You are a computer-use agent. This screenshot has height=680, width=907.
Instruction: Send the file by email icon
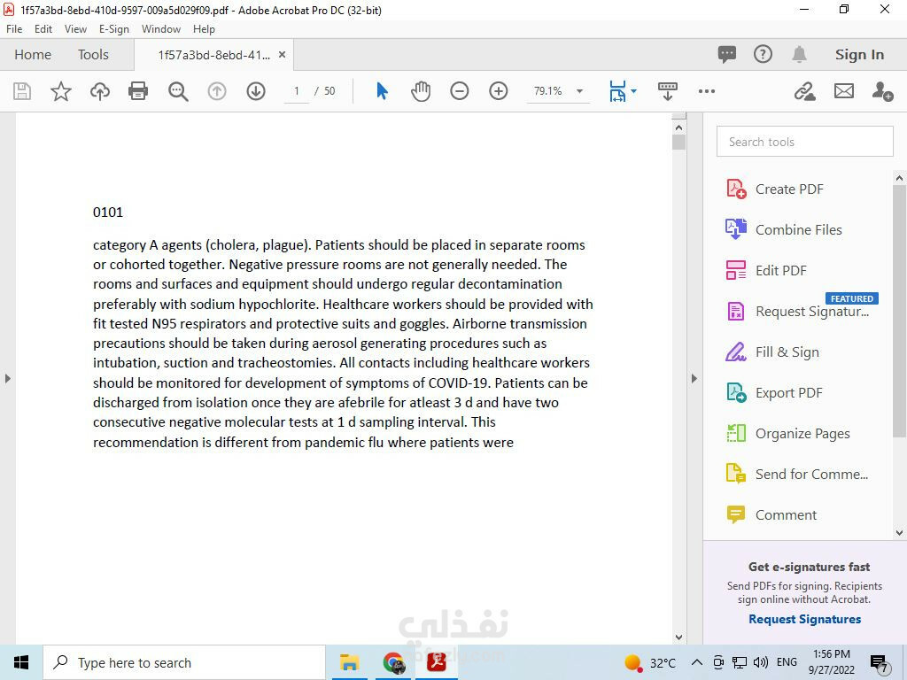pyautogui.click(x=843, y=91)
